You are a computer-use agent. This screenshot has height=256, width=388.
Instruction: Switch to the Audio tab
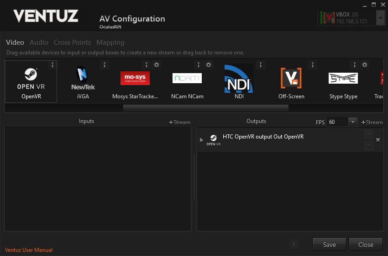click(x=39, y=43)
